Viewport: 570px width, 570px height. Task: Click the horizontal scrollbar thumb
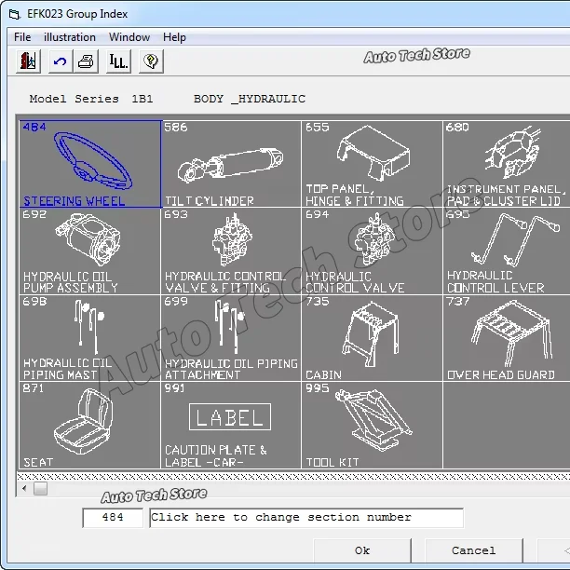[40, 489]
